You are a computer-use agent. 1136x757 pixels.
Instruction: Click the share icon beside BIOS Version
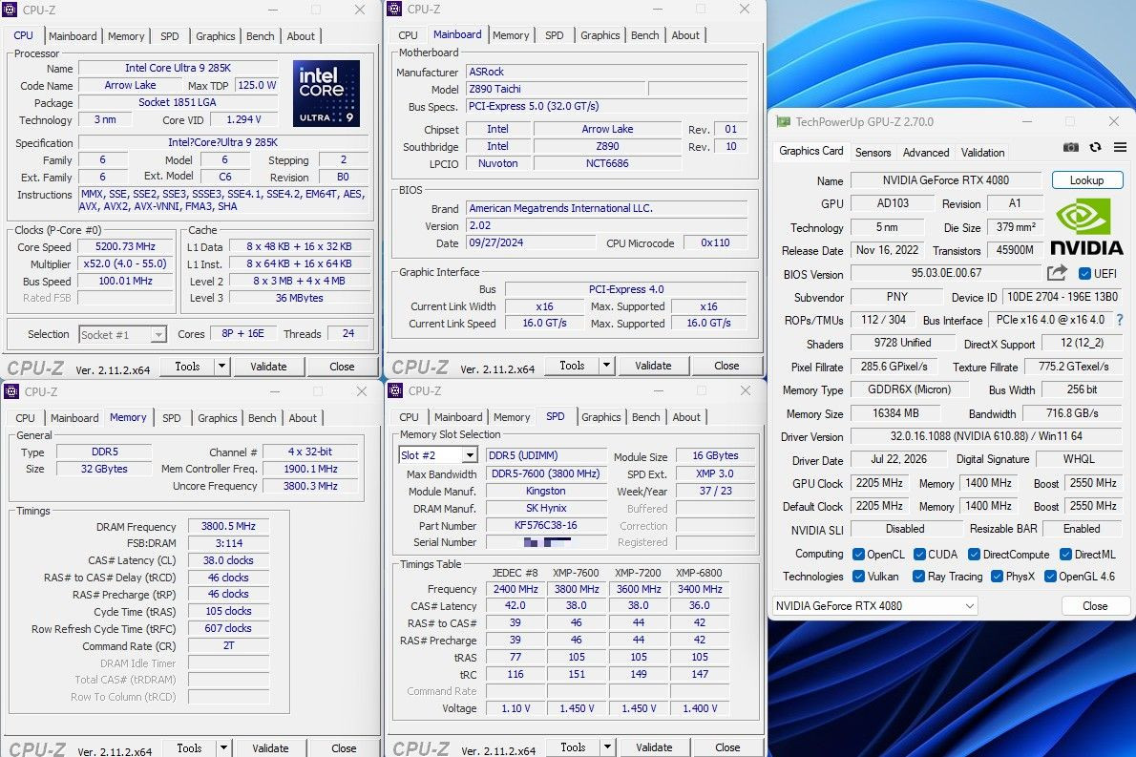point(1057,273)
